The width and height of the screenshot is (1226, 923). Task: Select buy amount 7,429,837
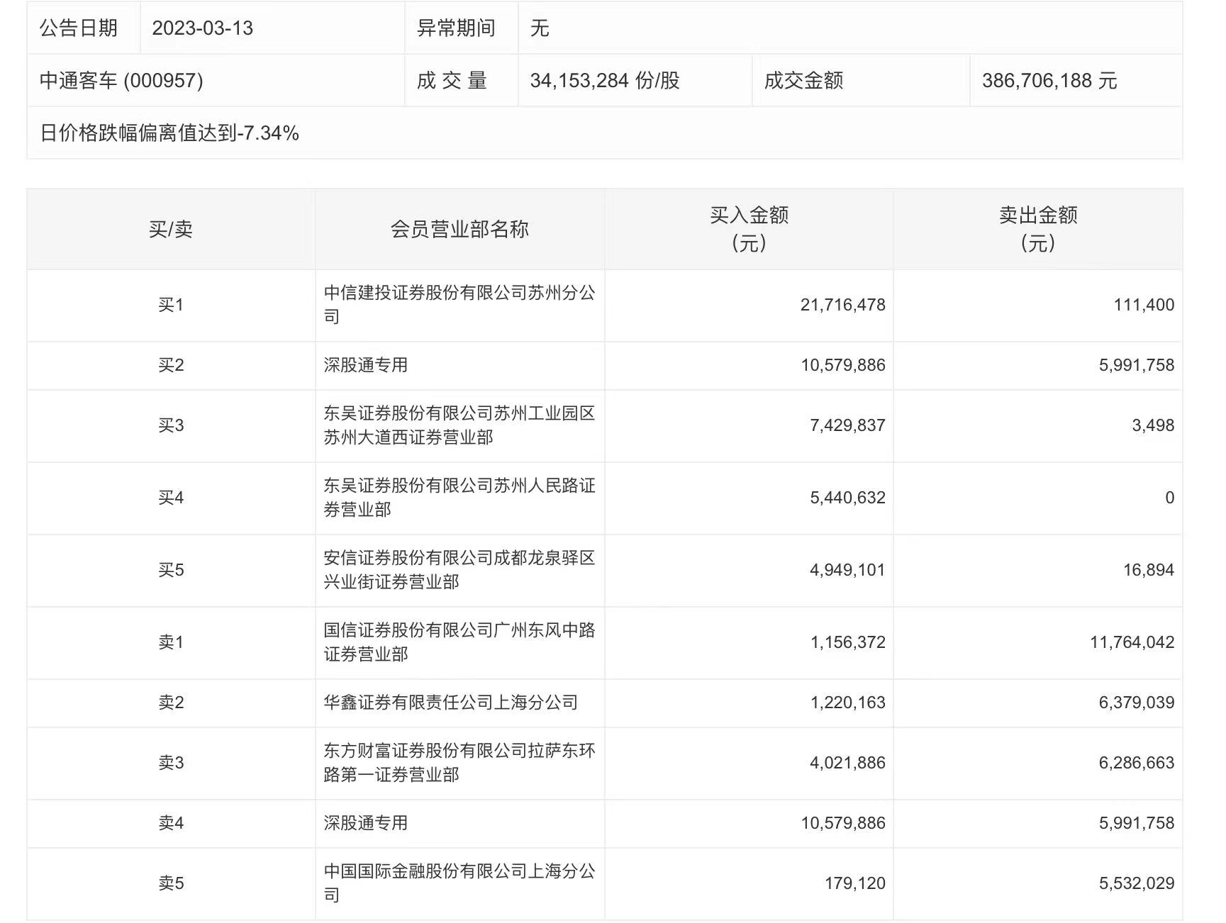[848, 425]
